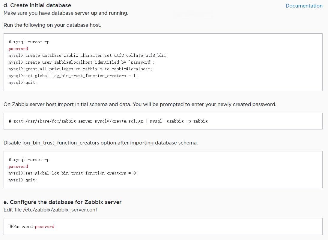Click 'Edit file /etc/zabbix/zabbix_server.conf' text

point(50,210)
